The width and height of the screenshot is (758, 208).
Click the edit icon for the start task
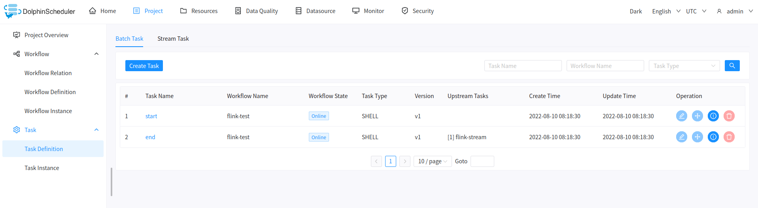(681, 116)
